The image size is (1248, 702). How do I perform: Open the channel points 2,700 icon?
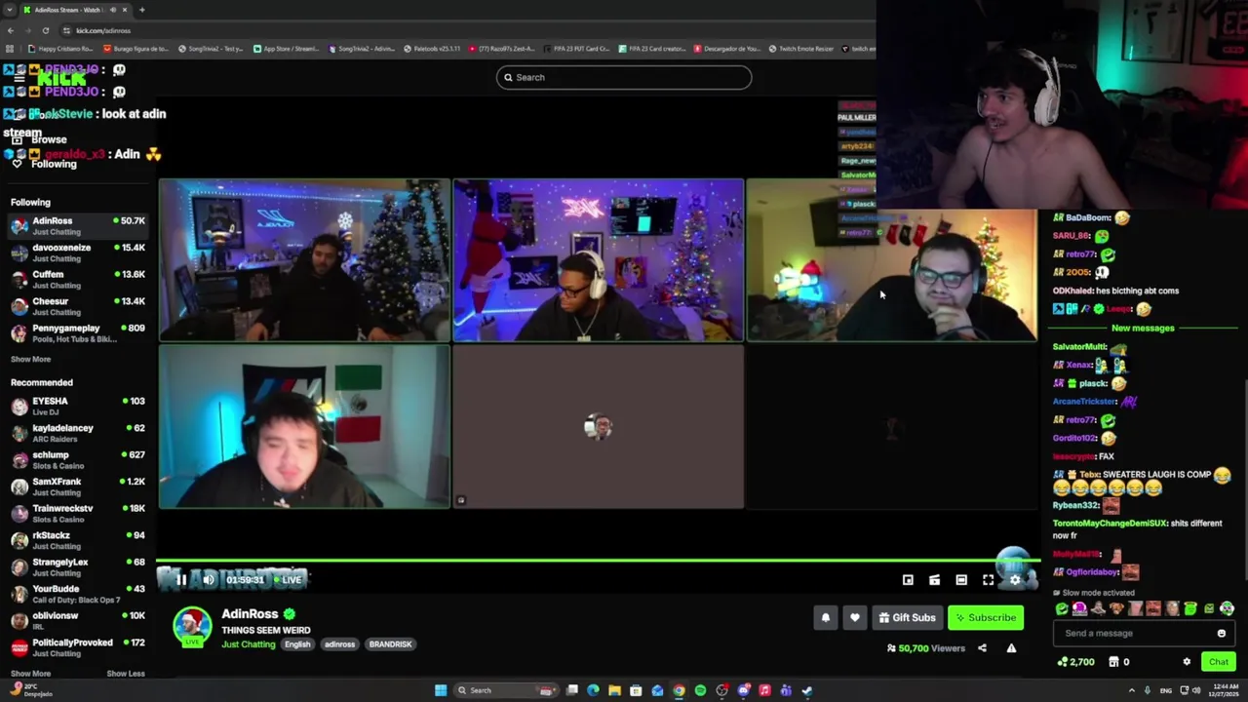[1062, 662]
